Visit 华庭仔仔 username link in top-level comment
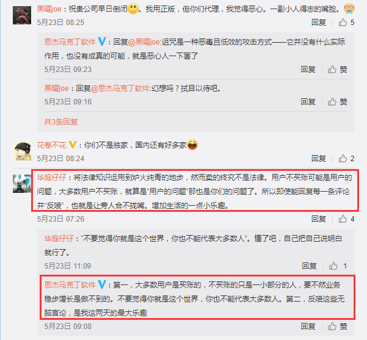367x340 pixels. [x=51, y=178]
